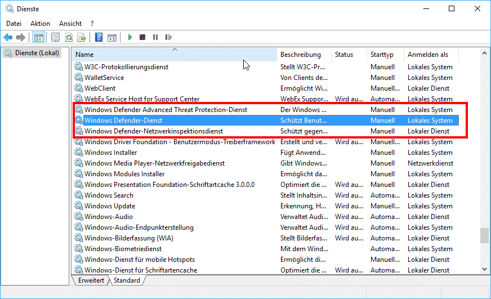Sort by Name column header
The height and width of the screenshot is (299, 491).
[x=175, y=55]
